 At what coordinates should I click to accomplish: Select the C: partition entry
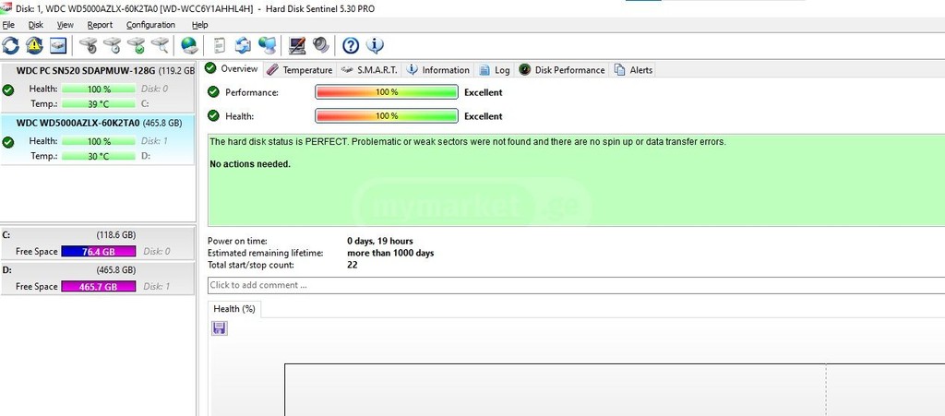click(97, 244)
